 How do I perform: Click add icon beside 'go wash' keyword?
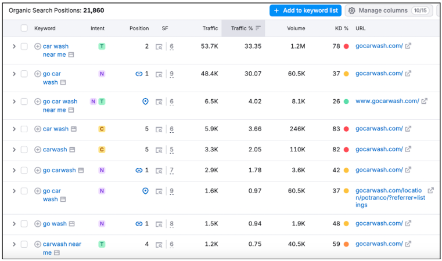[x=38, y=224]
